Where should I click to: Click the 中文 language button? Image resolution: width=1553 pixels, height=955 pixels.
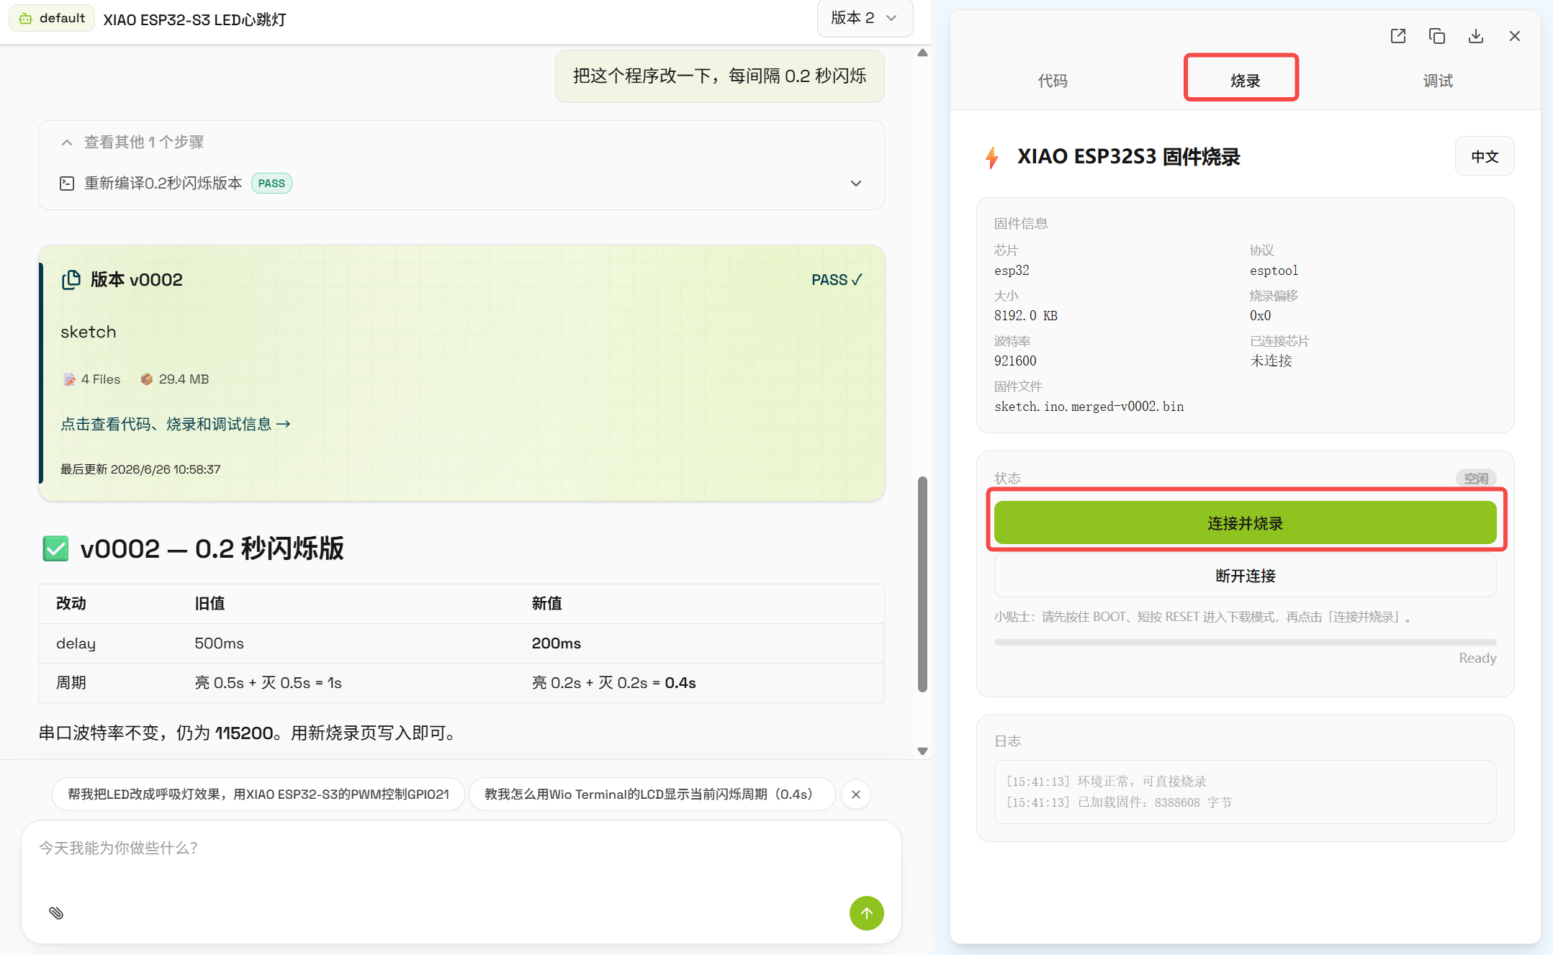point(1485,156)
